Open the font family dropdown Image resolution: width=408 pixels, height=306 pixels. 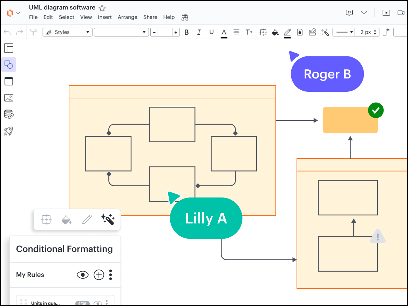[121, 32]
